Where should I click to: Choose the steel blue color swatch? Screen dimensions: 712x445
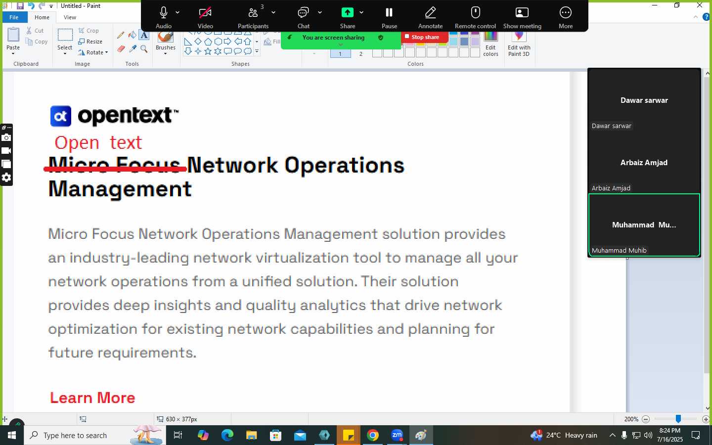[x=464, y=42]
